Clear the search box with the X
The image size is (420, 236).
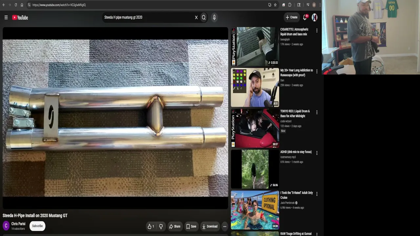click(196, 17)
